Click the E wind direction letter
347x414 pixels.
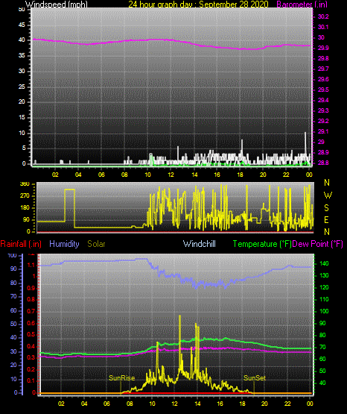326,219
